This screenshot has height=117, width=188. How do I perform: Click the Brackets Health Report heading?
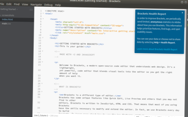click(x=152, y=14)
